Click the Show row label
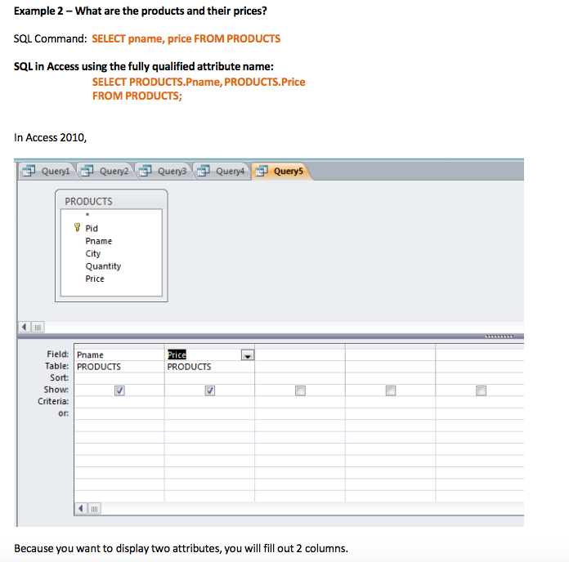This screenshot has width=569, height=562. [56, 390]
